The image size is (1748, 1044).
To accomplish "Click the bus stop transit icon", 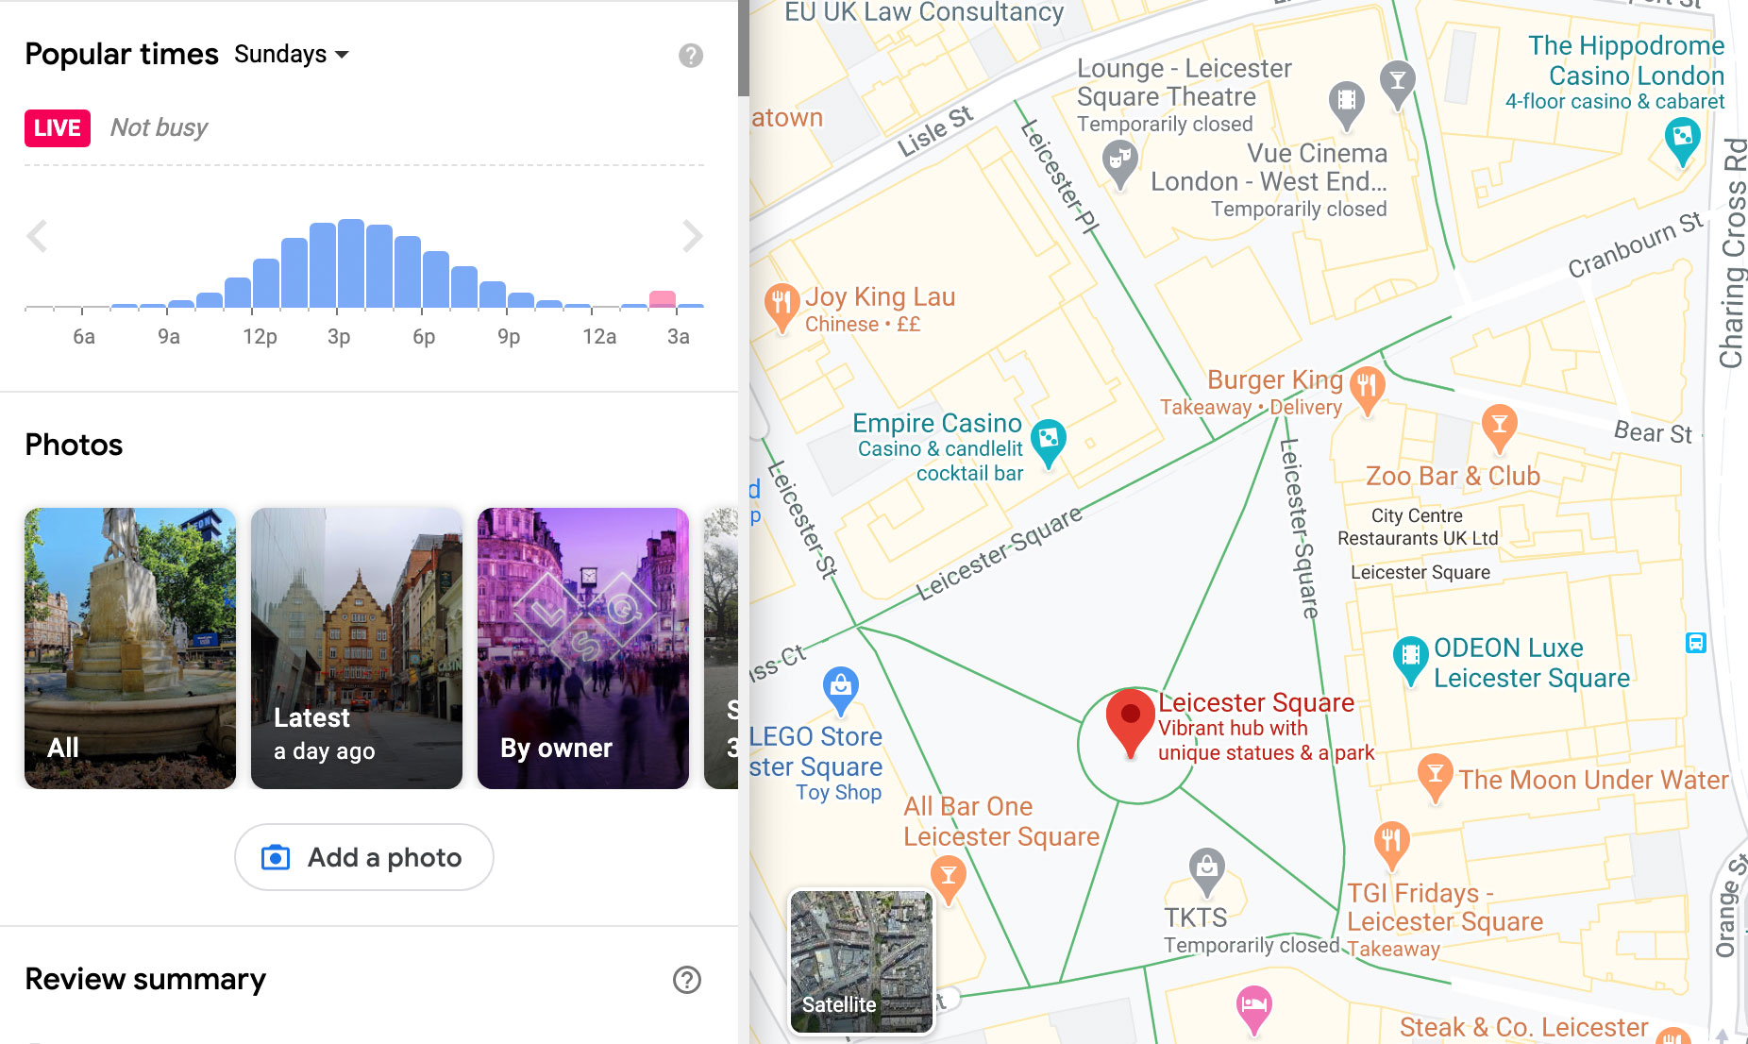I will pyautogui.click(x=1696, y=643).
